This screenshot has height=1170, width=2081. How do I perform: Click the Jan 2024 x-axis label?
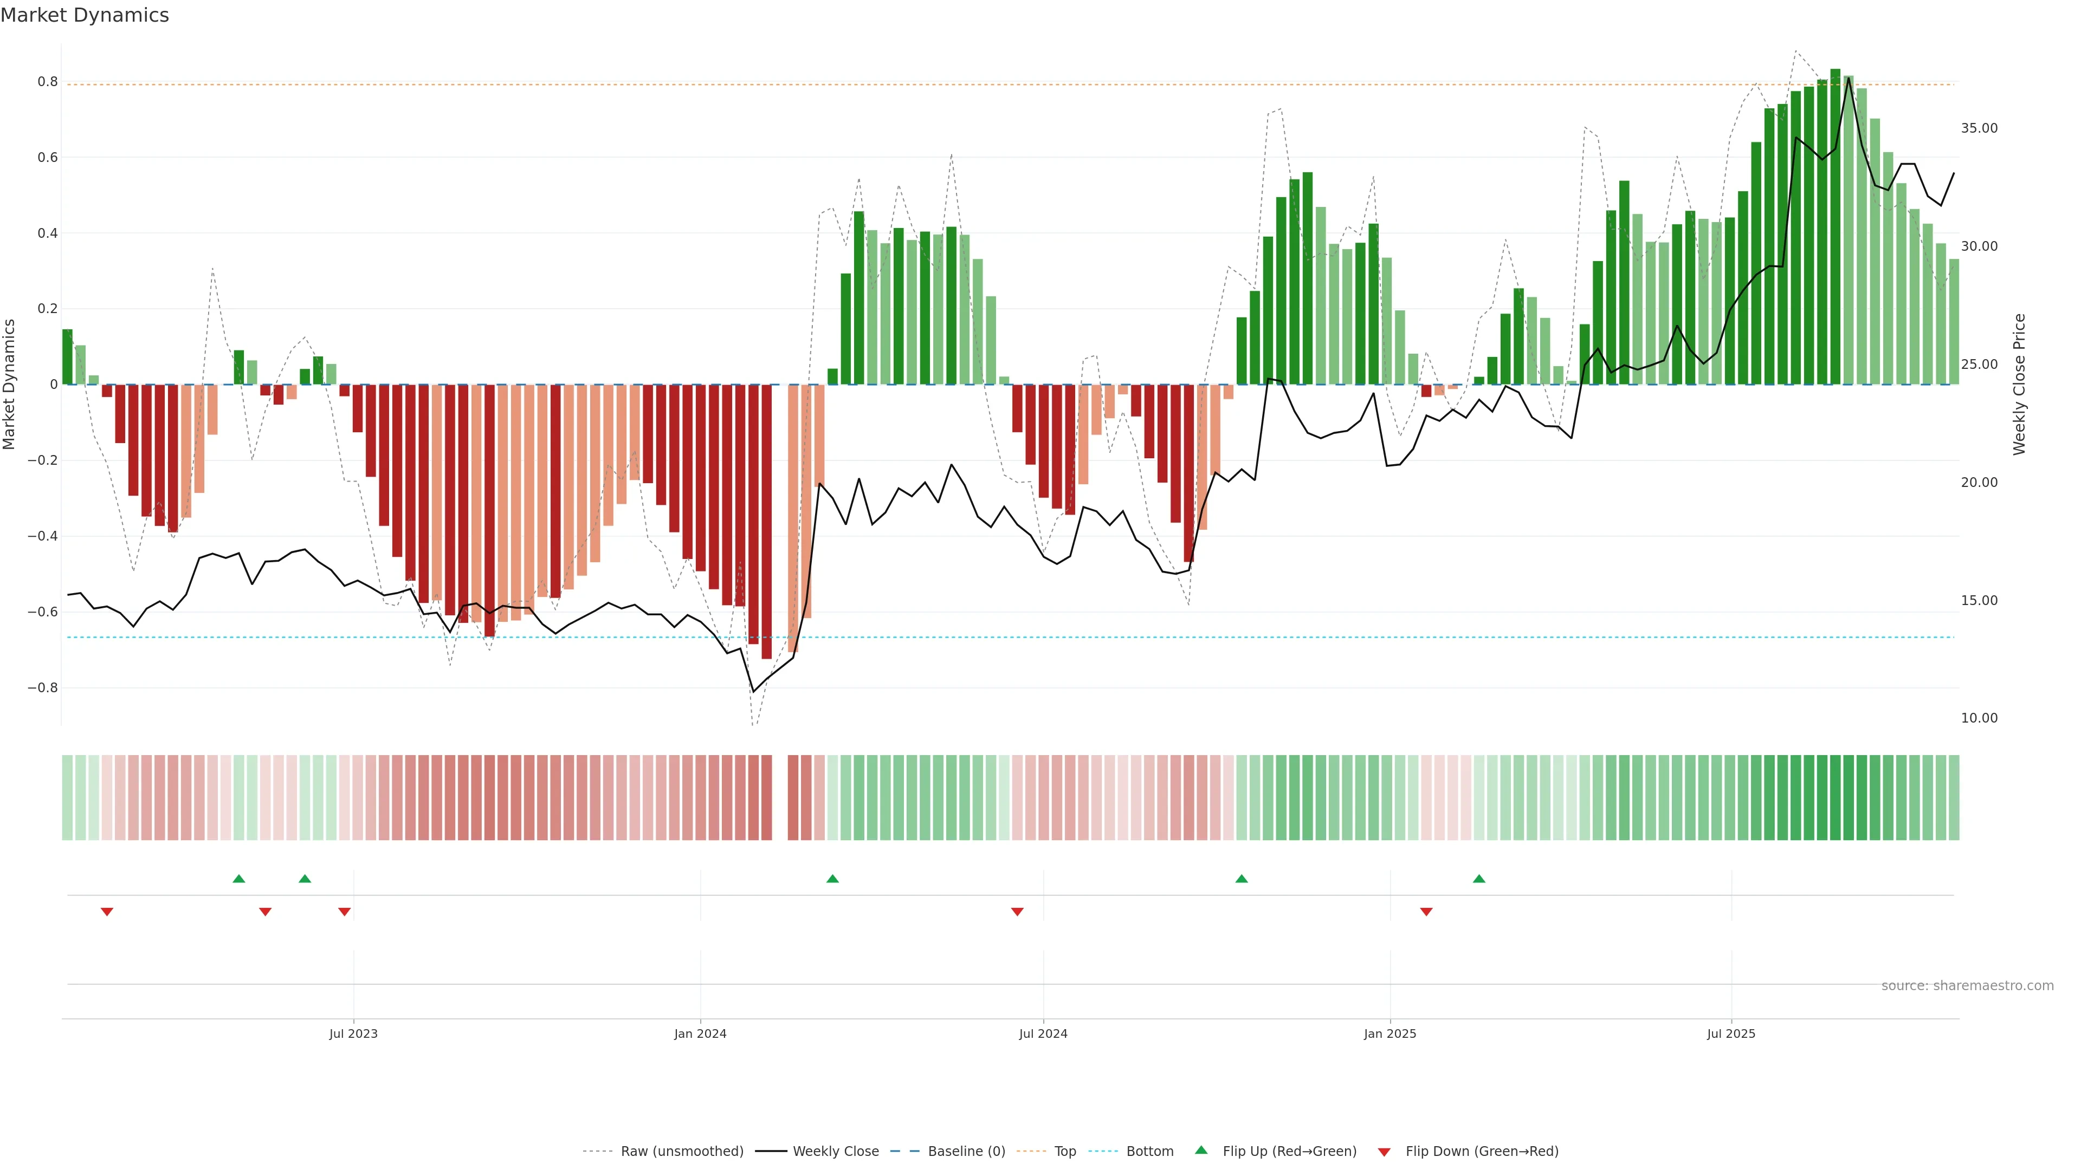tap(700, 1033)
